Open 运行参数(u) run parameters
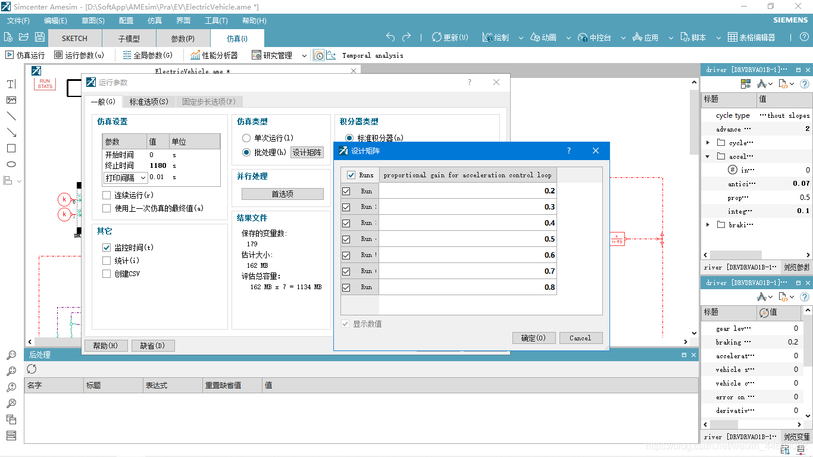Screen dimensions: 813x457 click(x=79, y=55)
